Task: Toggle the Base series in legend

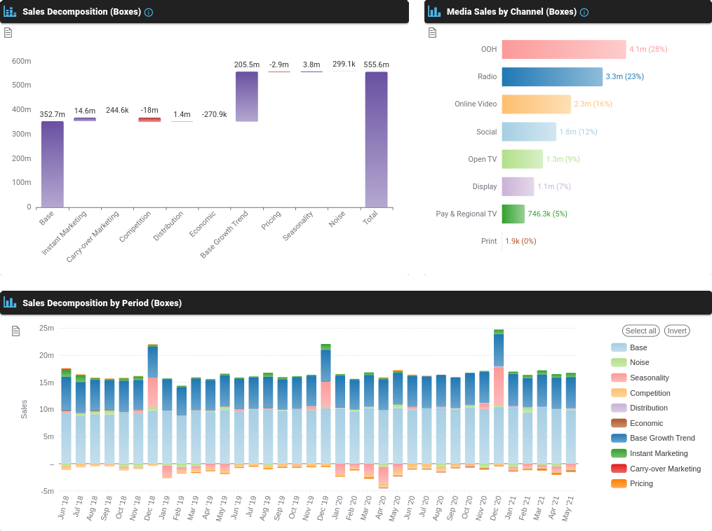Action: click(638, 347)
